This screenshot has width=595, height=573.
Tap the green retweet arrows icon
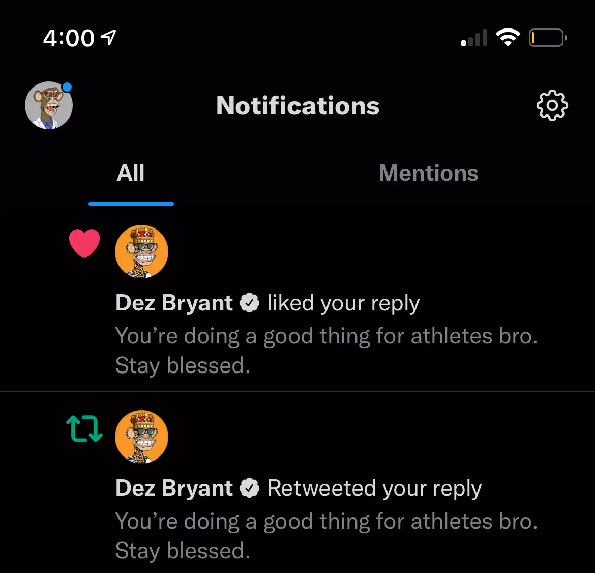[84, 428]
